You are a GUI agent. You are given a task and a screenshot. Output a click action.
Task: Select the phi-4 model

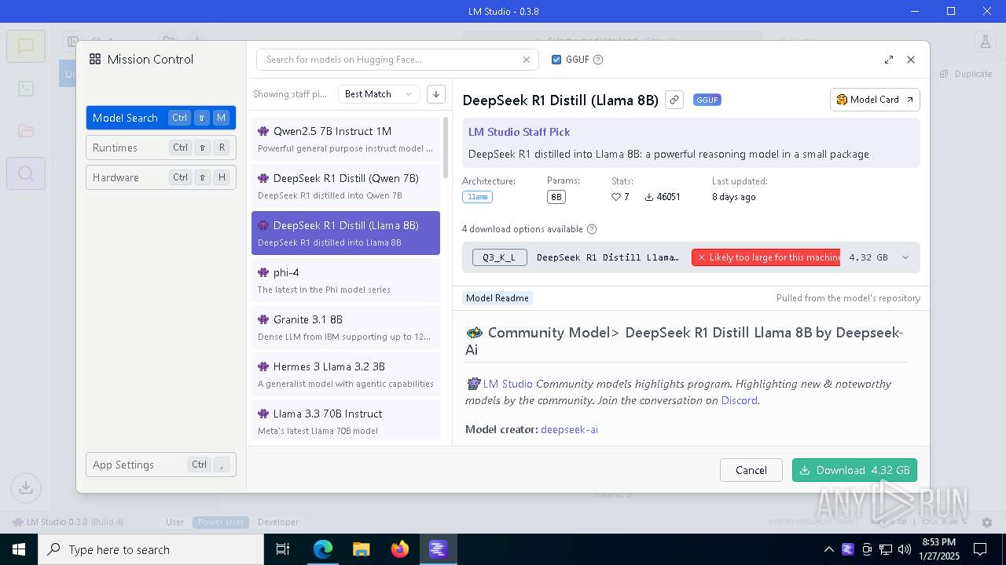(346, 280)
